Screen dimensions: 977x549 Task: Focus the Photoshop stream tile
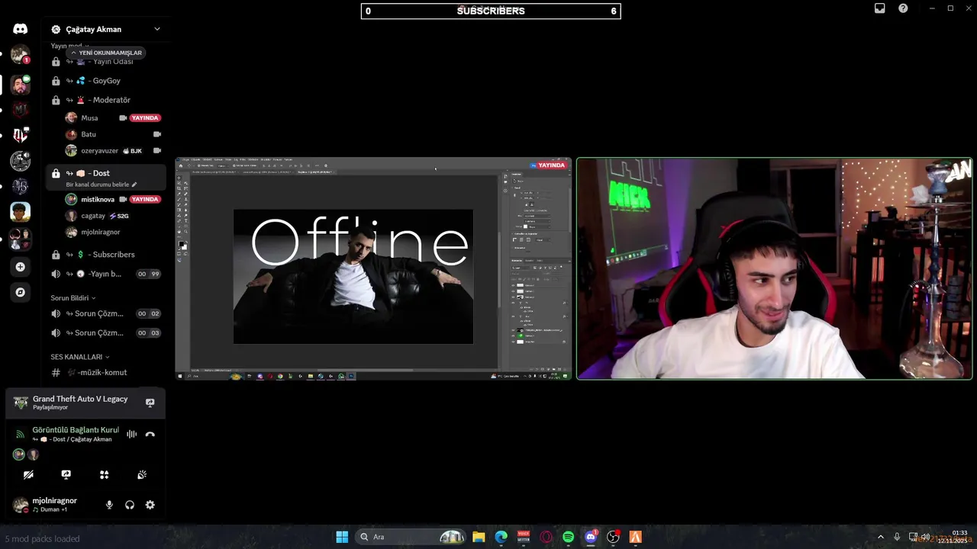coord(373,268)
